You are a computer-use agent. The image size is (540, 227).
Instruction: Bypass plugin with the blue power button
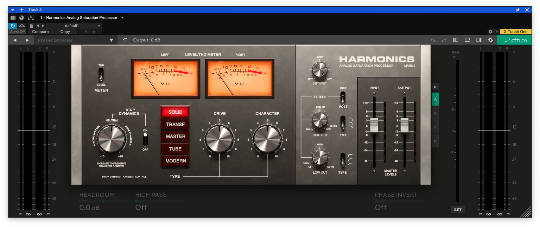[13, 26]
